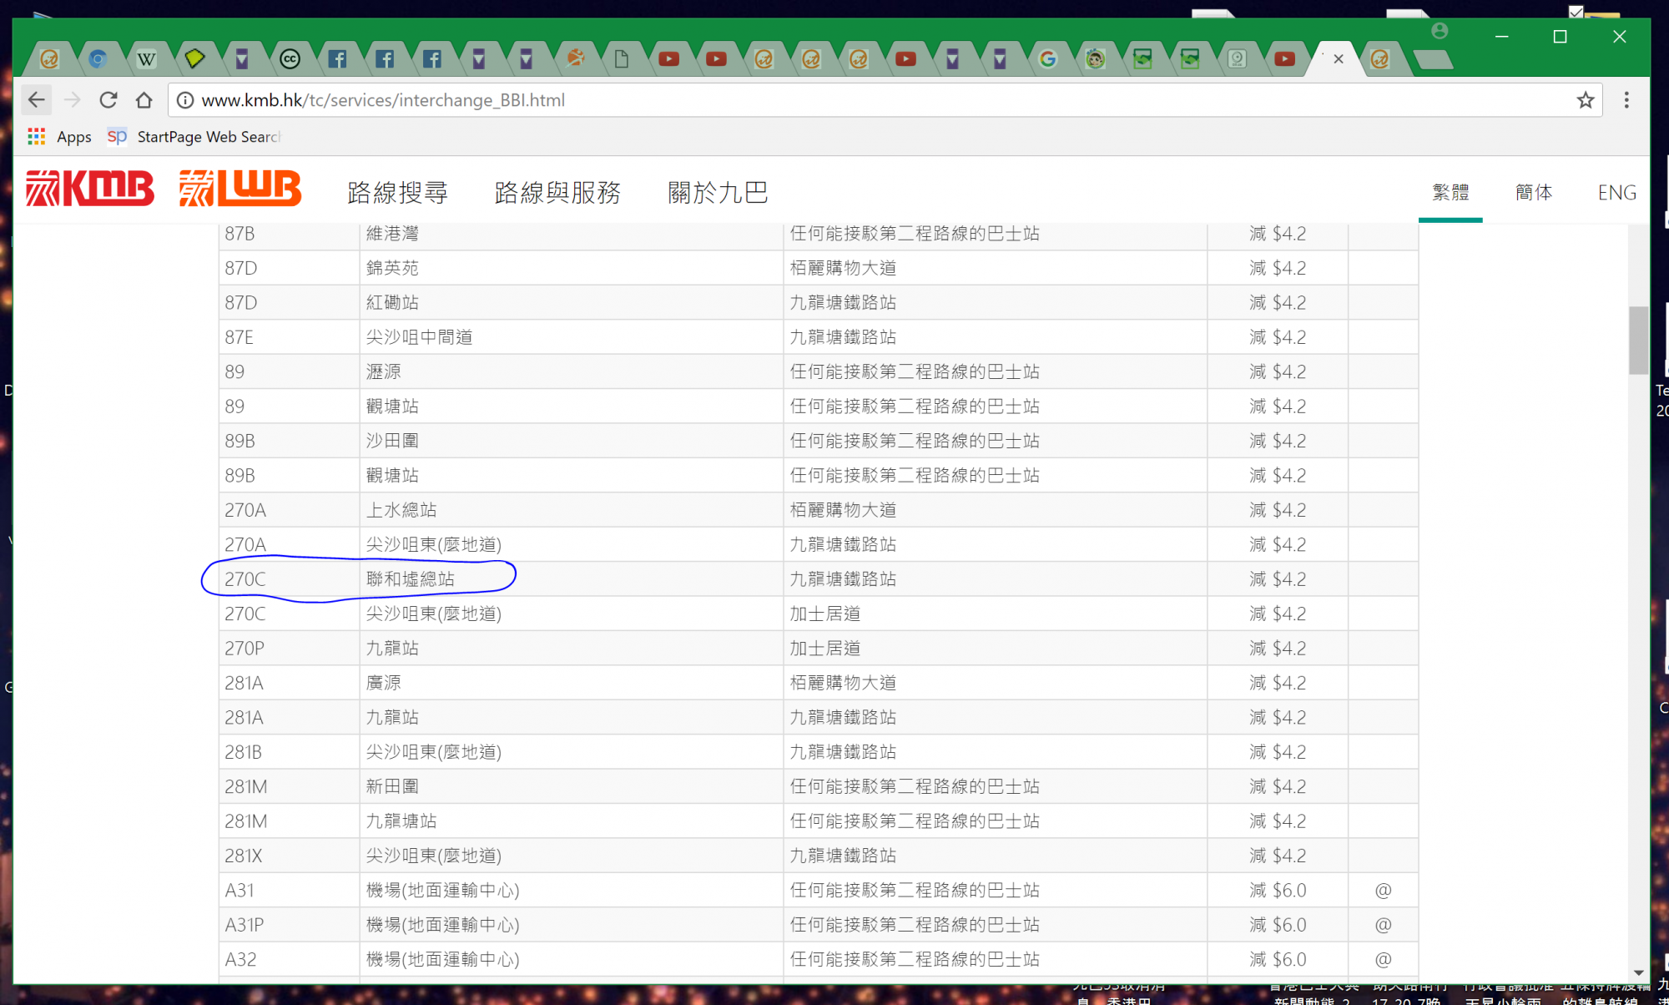This screenshot has width=1669, height=1005.
Task: Close the current active tab
Action: coord(1339,59)
